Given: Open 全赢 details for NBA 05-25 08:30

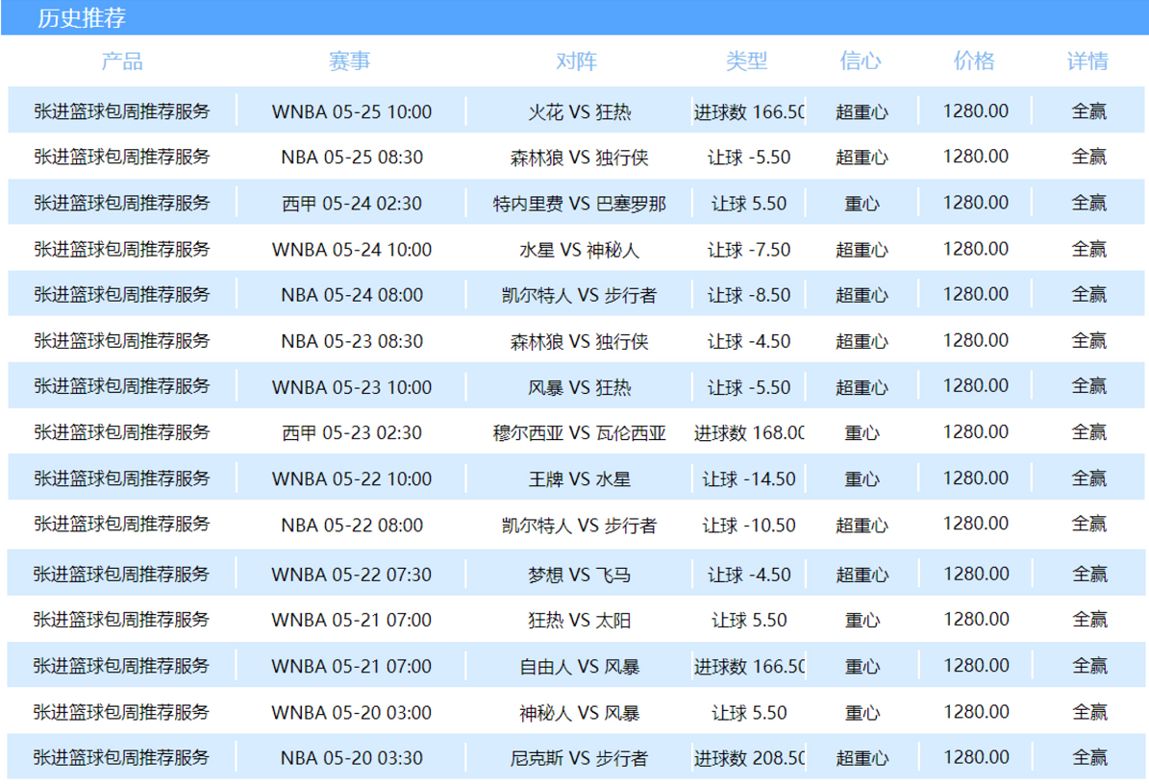Looking at the screenshot, I should coord(1089,157).
